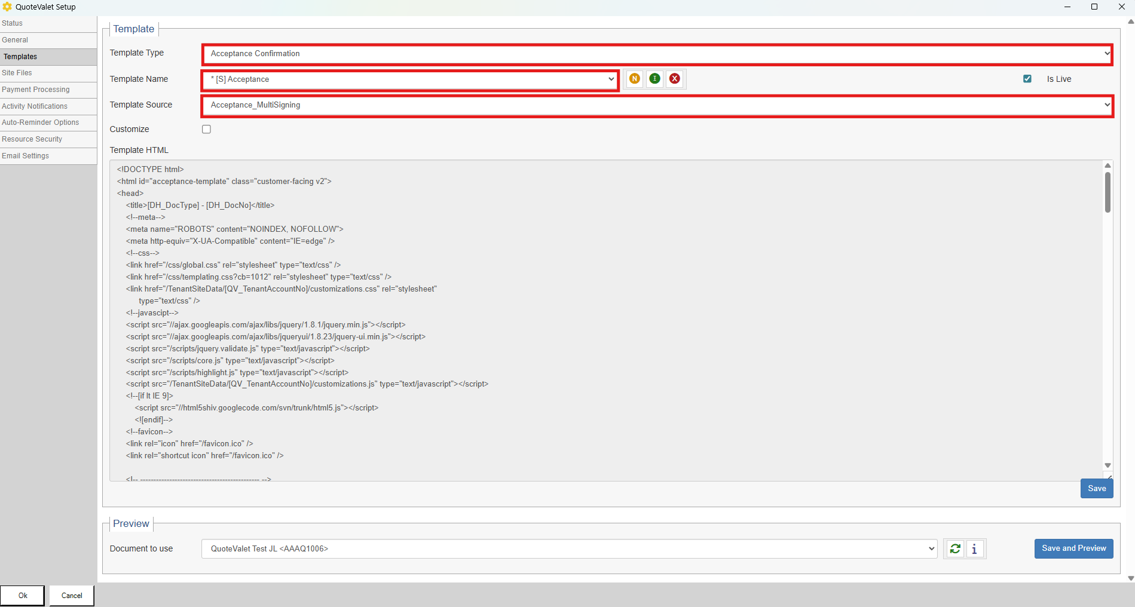Image resolution: width=1135 pixels, height=607 pixels.
Task: Choose a document in Document to use
Action: click(x=568, y=548)
